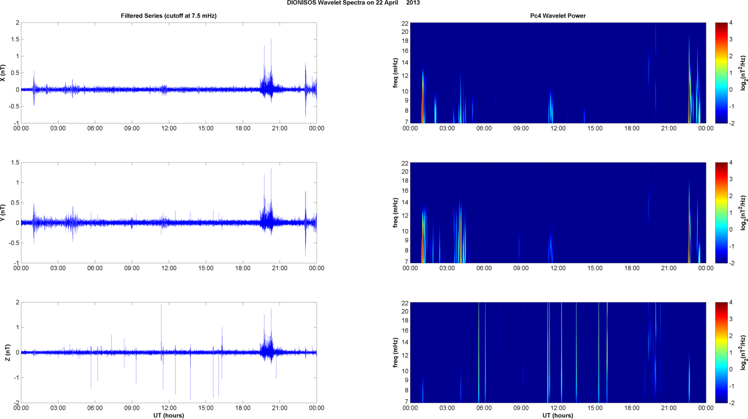Click the top log2 color scale bar
748x419 pixels.
pyautogui.click(x=721, y=73)
